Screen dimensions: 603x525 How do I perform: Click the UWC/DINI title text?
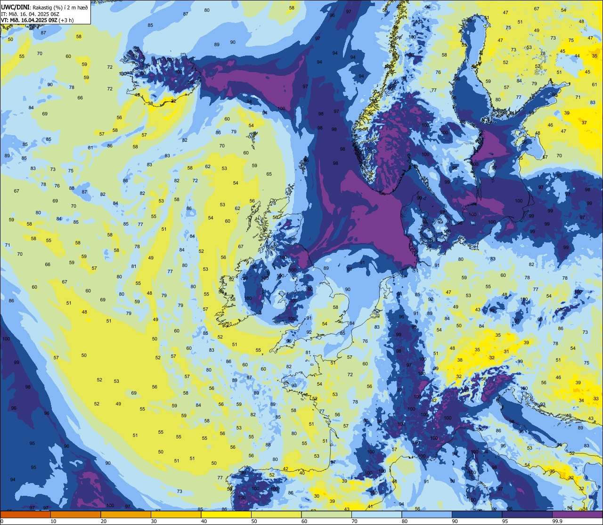tap(15, 7)
